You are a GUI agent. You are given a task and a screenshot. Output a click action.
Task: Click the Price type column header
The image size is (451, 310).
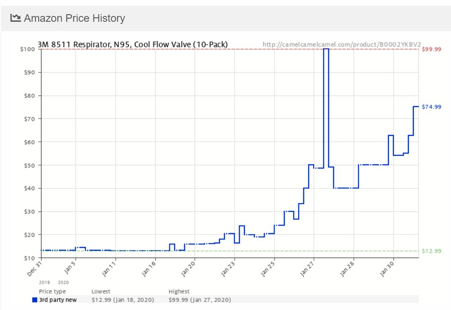pos(52,291)
